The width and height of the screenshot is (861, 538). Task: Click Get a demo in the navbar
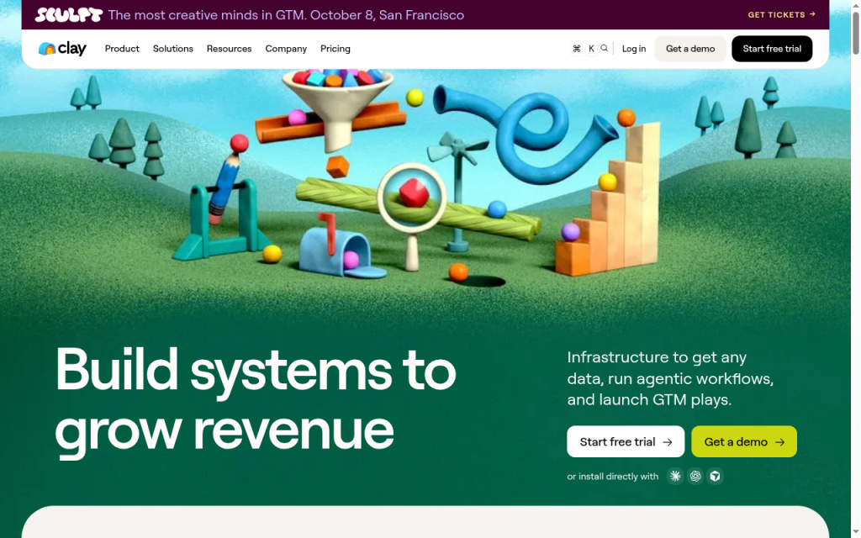(x=690, y=49)
